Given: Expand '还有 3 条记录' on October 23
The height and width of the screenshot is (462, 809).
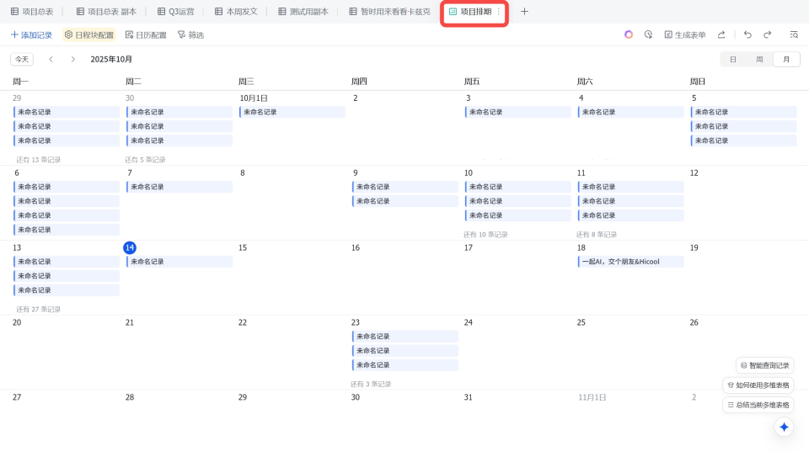Looking at the screenshot, I should [371, 384].
